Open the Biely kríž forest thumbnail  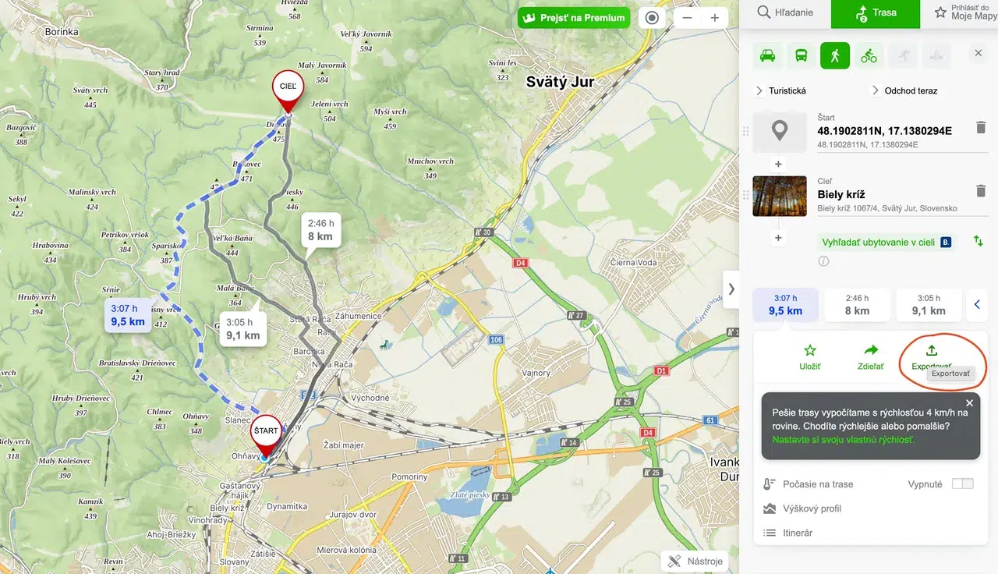click(780, 196)
